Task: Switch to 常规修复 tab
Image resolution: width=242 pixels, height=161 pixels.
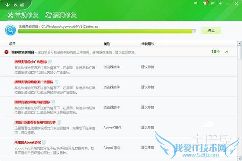Action: (23, 15)
